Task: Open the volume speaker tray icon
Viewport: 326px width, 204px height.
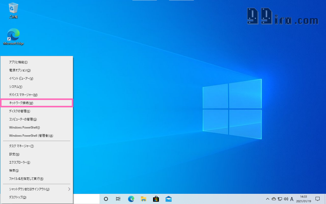Action: (286, 199)
